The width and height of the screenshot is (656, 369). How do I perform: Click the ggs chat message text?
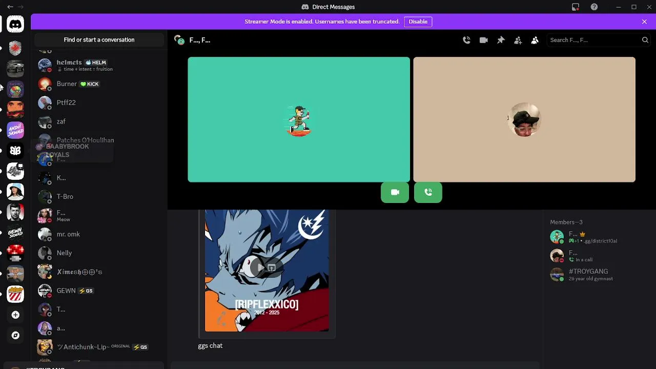pyautogui.click(x=210, y=346)
